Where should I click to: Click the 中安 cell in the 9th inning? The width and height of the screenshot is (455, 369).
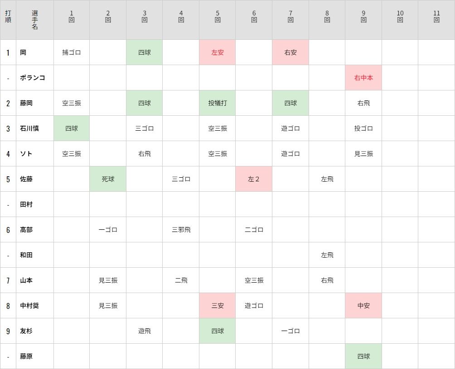coord(363,306)
